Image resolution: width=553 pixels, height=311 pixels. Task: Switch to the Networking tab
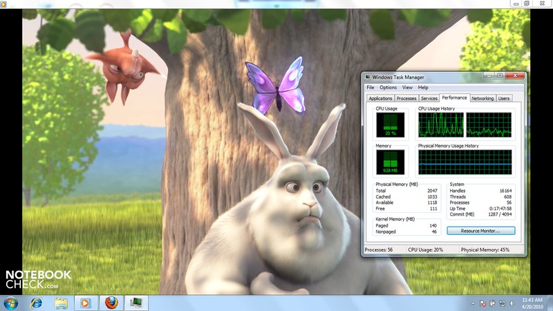[482, 98]
